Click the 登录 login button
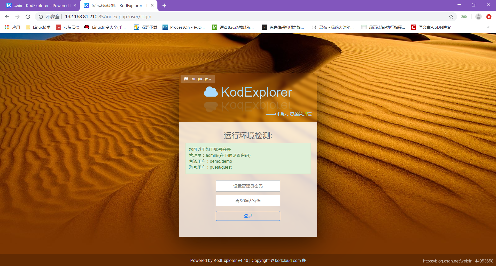 (x=248, y=216)
